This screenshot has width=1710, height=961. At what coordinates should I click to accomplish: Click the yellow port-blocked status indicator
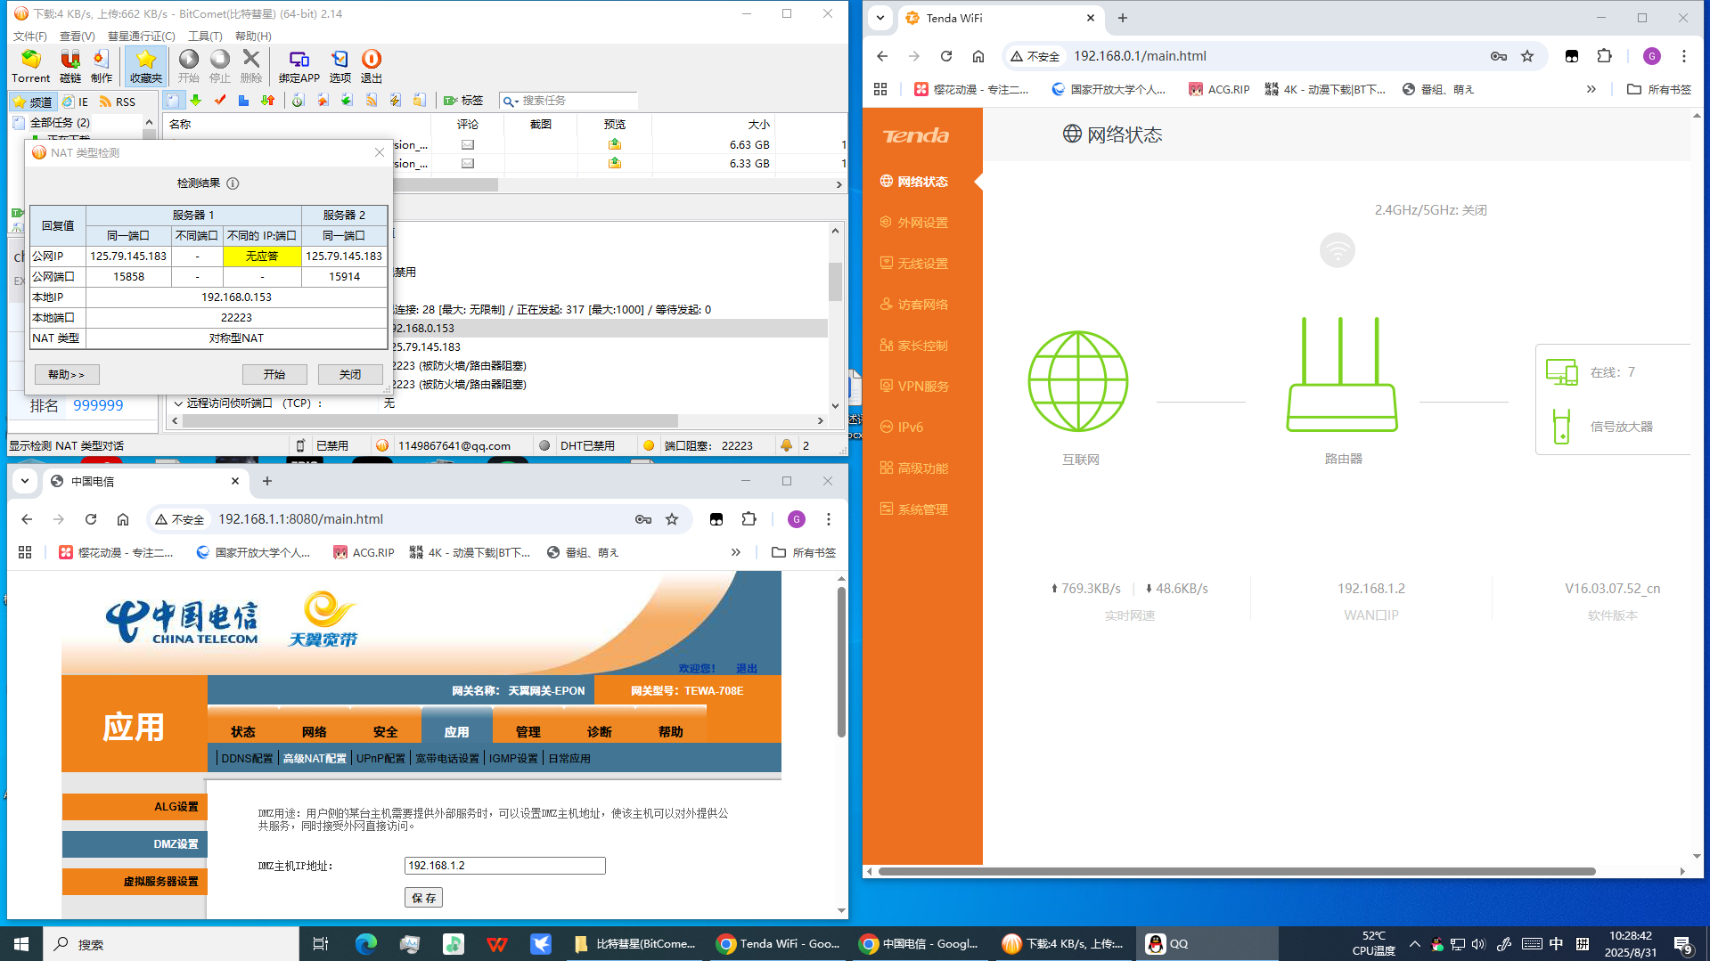[x=649, y=445]
